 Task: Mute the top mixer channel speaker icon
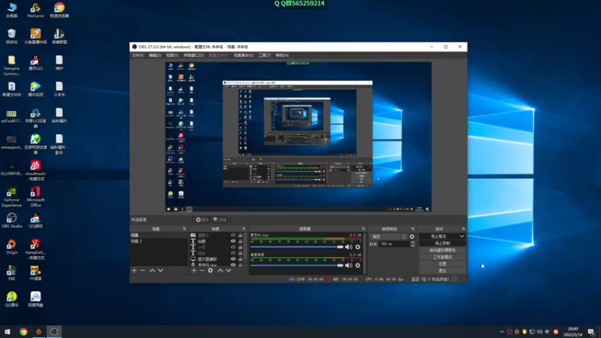pyautogui.click(x=349, y=246)
